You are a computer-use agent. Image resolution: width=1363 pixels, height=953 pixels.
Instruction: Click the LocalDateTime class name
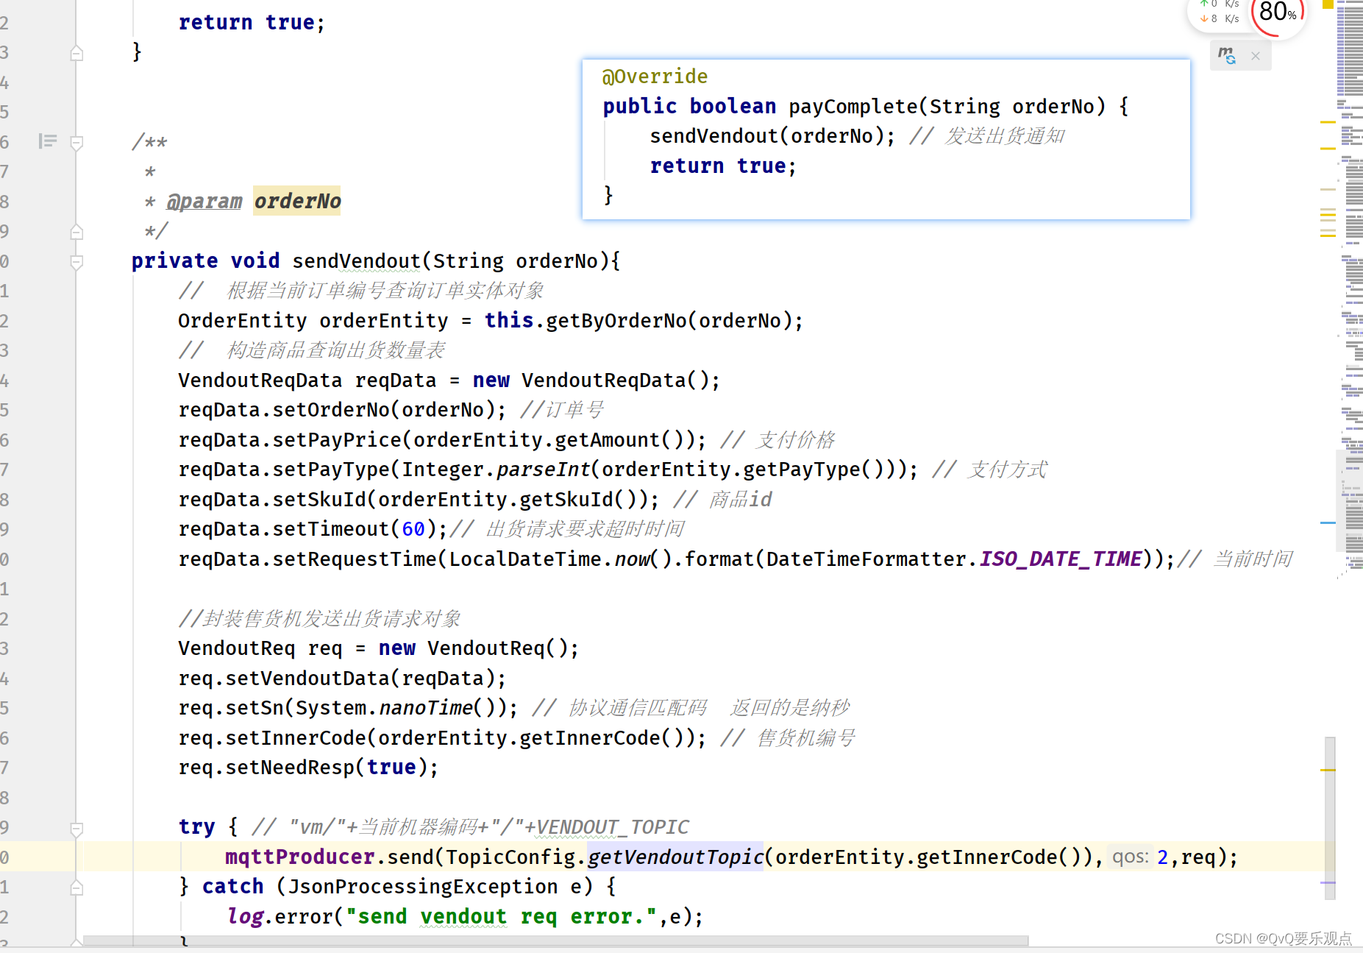point(525,559)
